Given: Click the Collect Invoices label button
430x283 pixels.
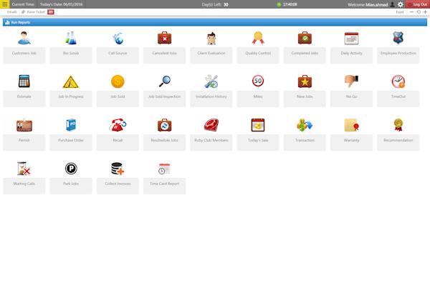Looking at the screenshot, I should 118,186.
